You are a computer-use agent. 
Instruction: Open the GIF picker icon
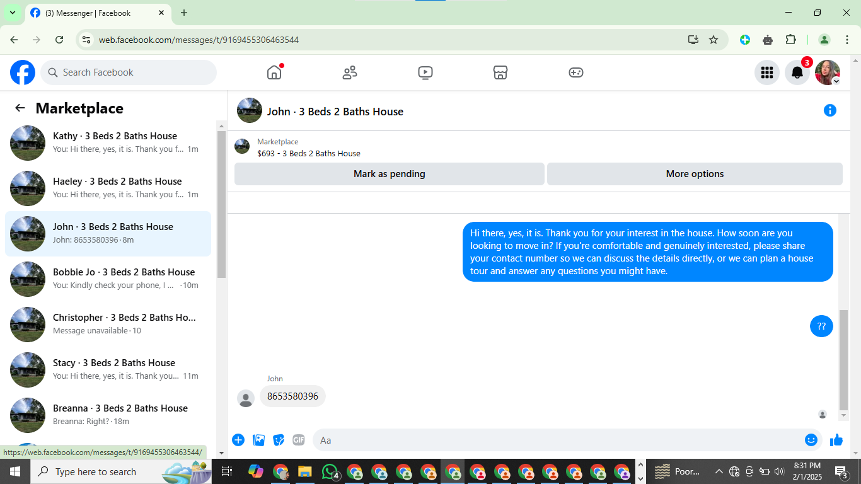[x=299, y=440]
